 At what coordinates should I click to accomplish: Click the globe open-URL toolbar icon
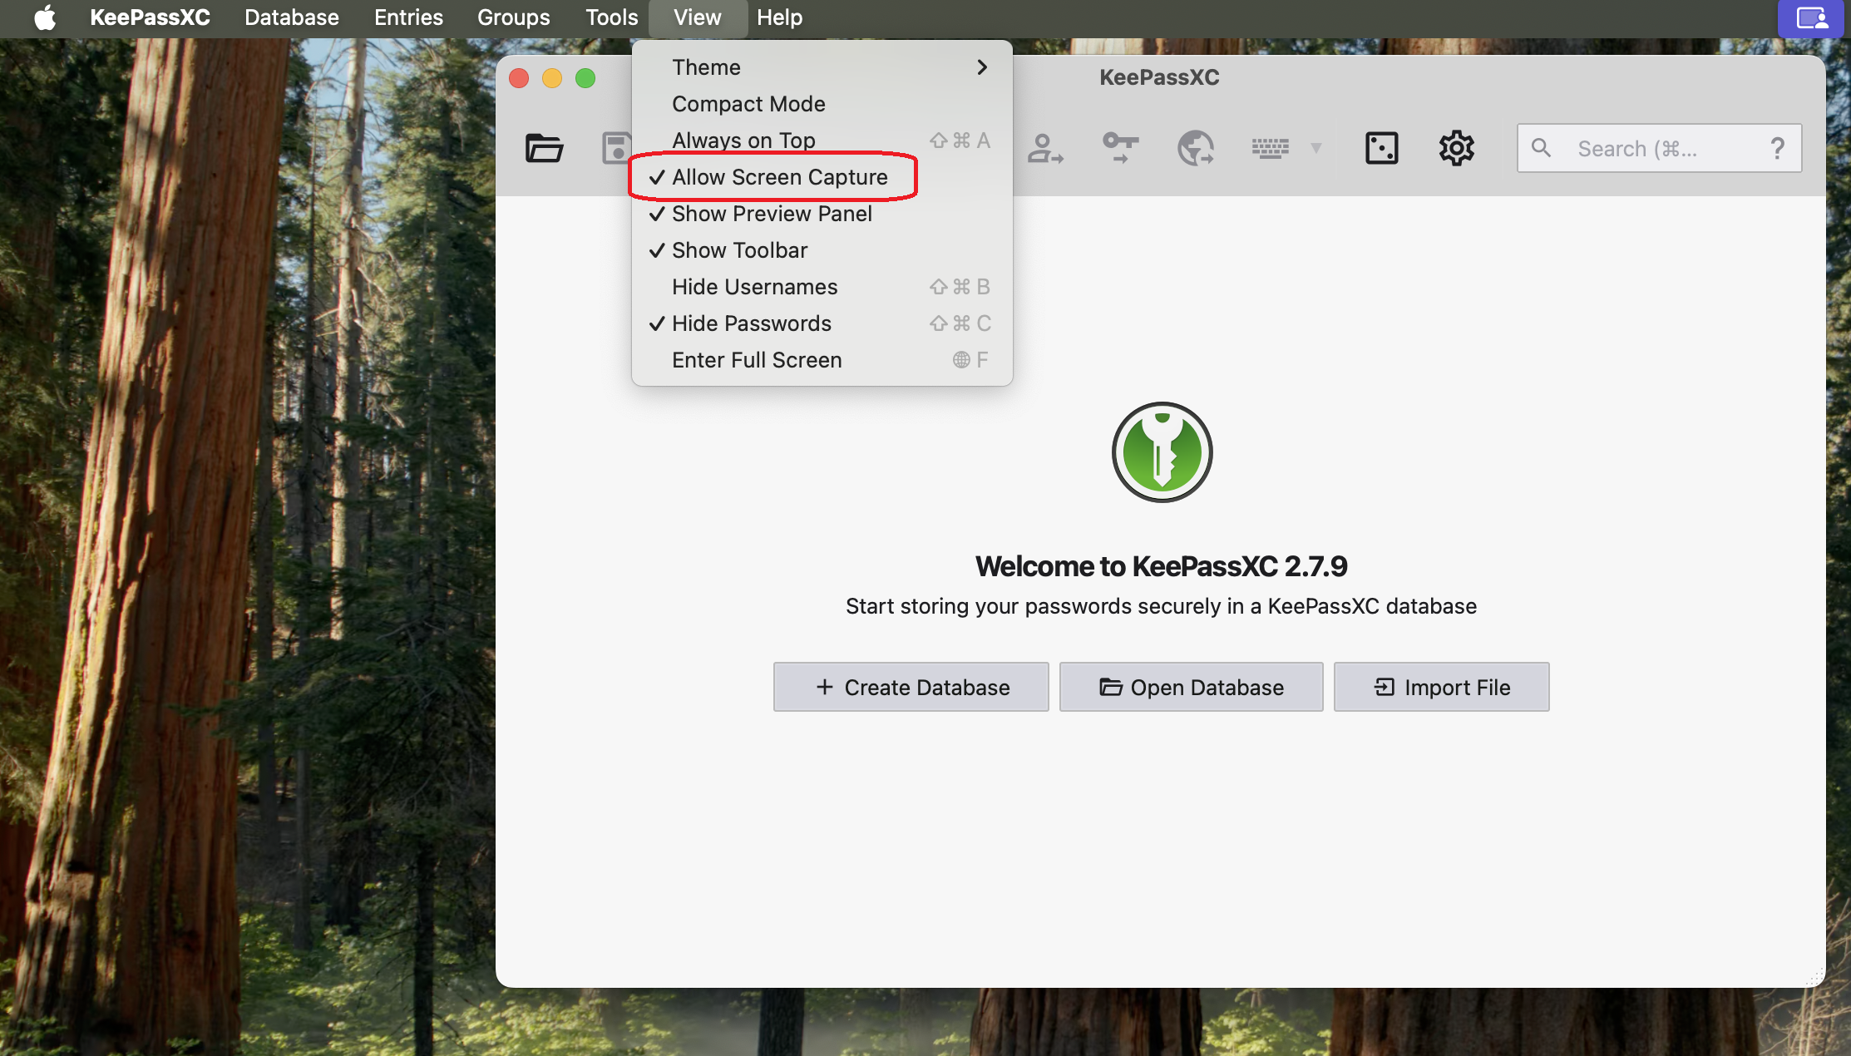click(x=1196, y=148)
